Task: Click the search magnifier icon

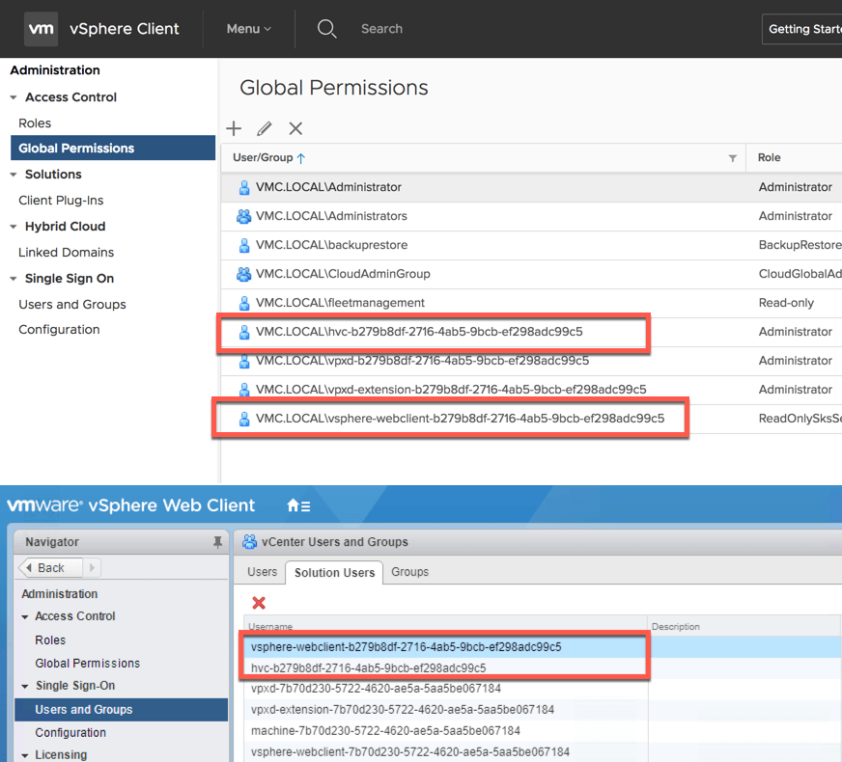Action: tap(327, 29)
